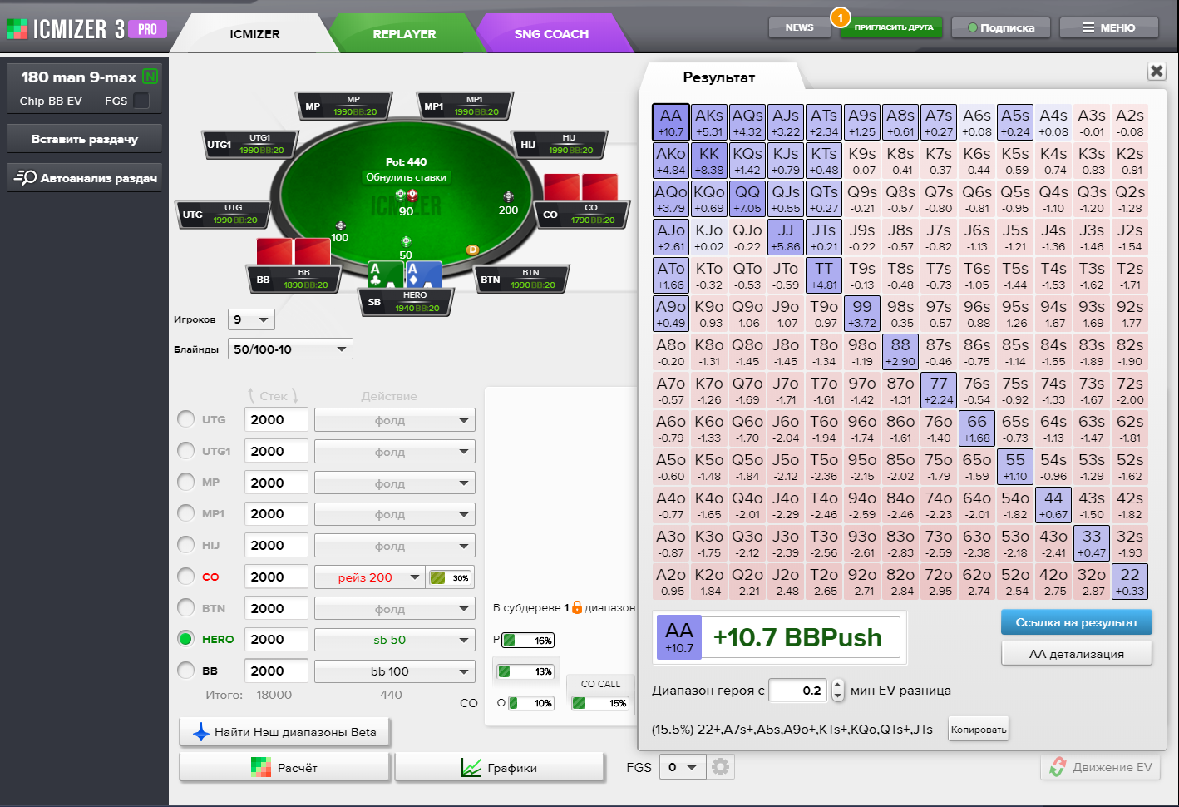Enable the FGS checkbox under tournament name

[141, 101]
